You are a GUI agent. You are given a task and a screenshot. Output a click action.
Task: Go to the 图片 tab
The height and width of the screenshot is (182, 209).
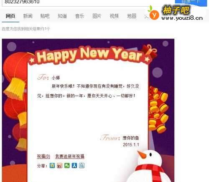97,16
